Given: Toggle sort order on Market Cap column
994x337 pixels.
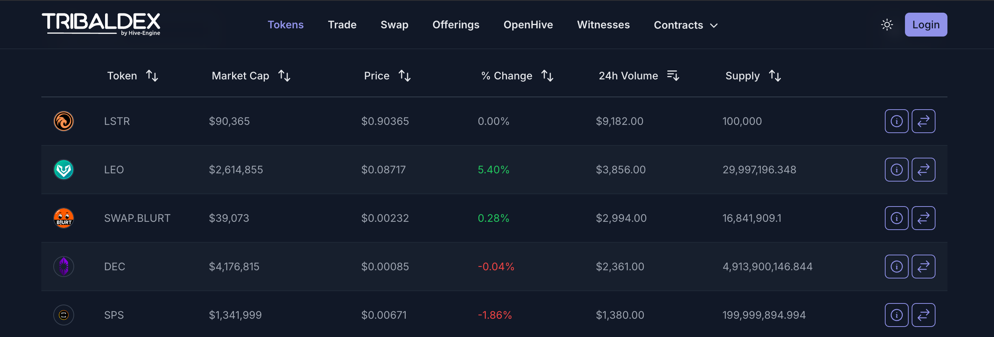Looking at the screenshot, I should pyautogui.click(x=284, y=76).
